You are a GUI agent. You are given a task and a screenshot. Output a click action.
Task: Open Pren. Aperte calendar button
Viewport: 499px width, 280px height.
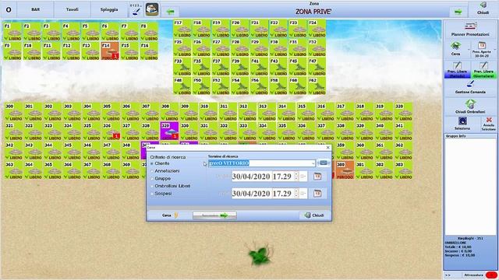point(482,49)
